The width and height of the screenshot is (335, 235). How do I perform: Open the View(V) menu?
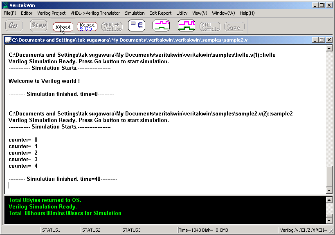tap(200, 13)
